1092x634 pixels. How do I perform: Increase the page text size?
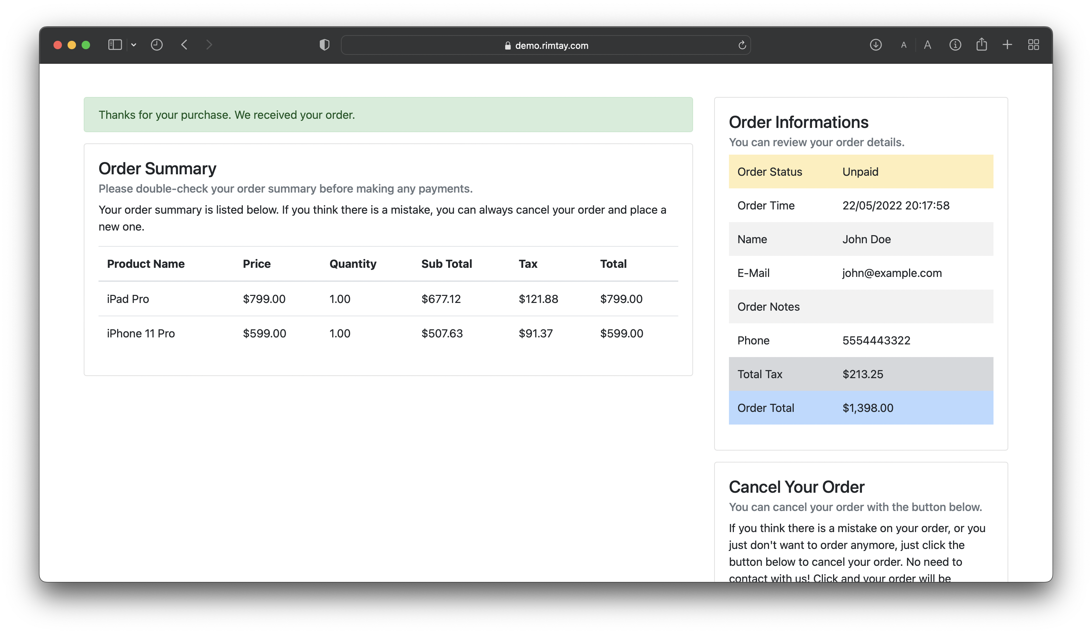(927, 45)
